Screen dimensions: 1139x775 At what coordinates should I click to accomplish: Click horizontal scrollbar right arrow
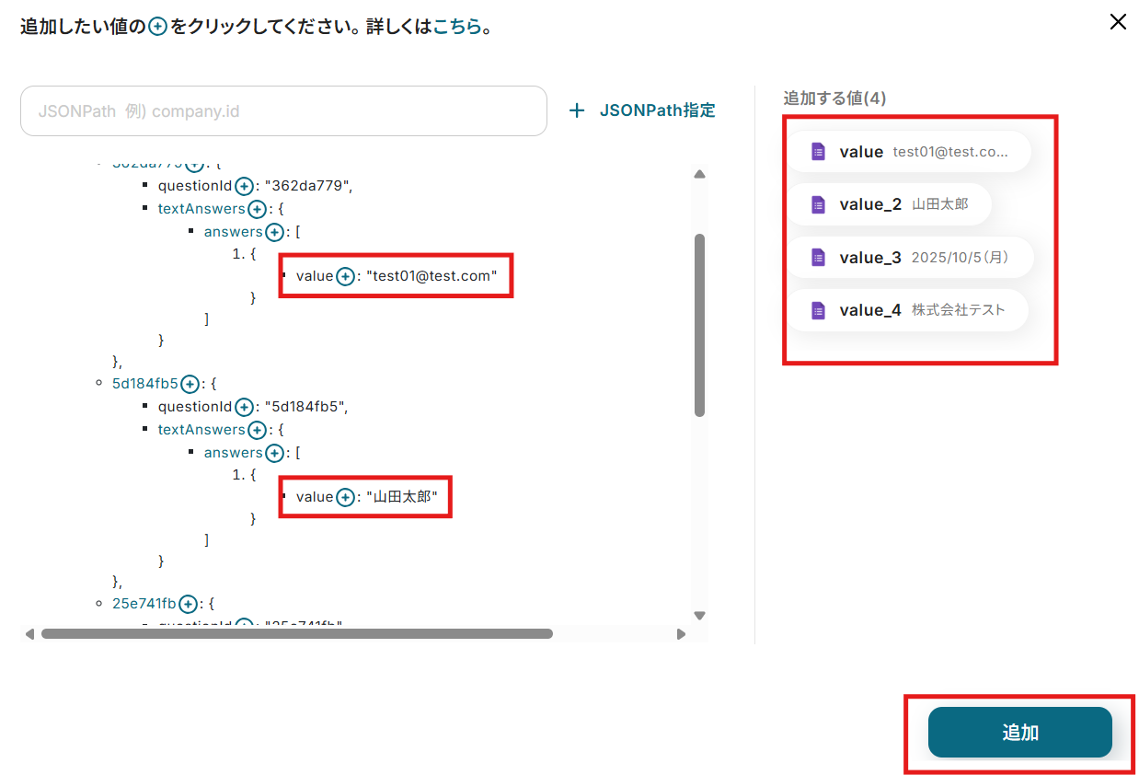pos(681,634)
